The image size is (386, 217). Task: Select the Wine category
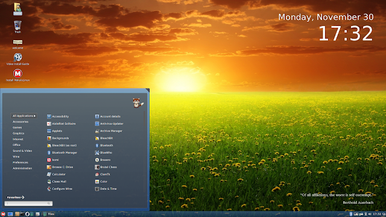click(x=16, y=157)
